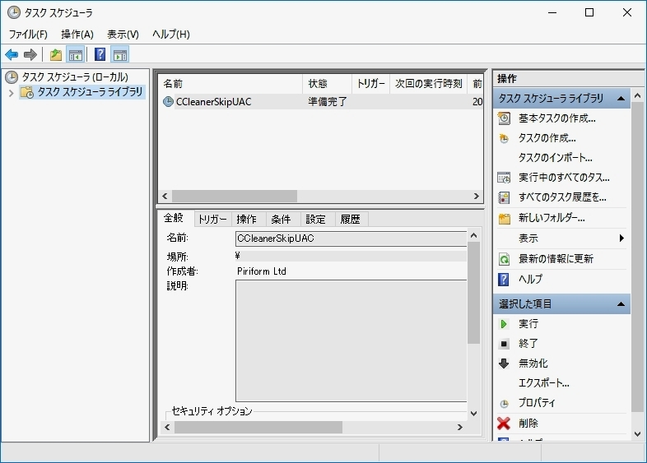647x463 pixels.
Task: Click the red X 削除 icon
Action: (504, 423)
